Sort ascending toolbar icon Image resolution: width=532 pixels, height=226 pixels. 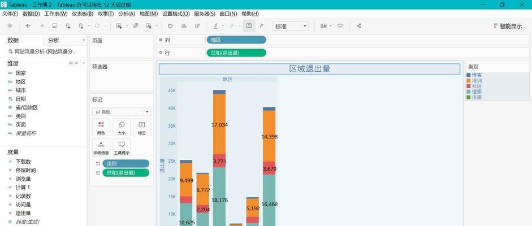point(184,26)
